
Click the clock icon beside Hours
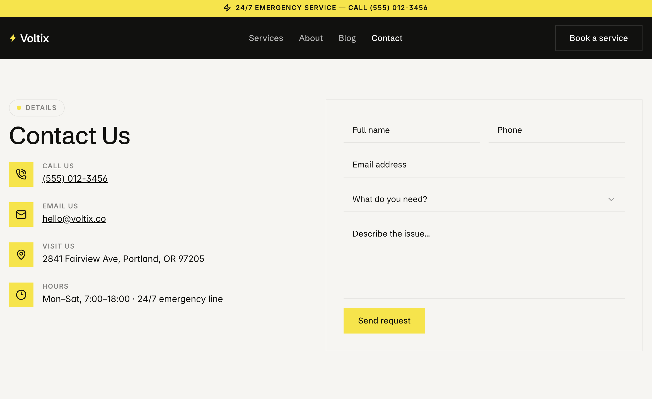[21, 295]
